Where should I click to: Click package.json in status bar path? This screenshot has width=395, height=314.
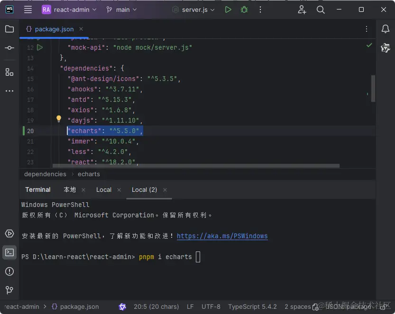pyautogui.click(x=75, y=307)
